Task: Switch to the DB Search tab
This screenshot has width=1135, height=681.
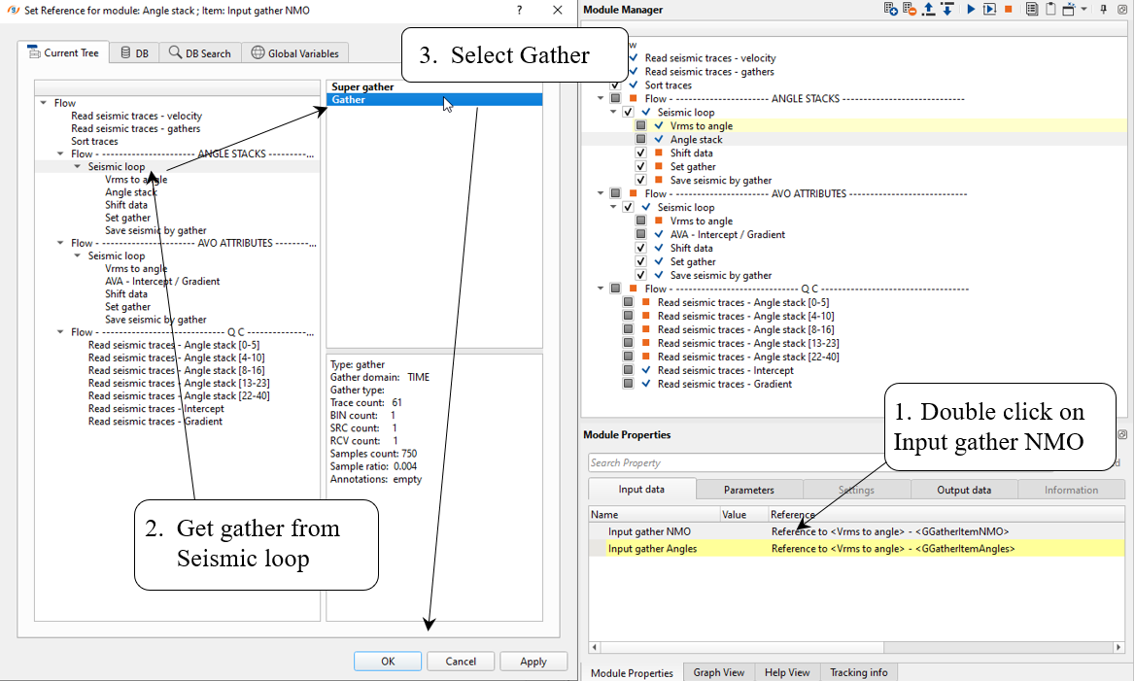Action: 200,53
